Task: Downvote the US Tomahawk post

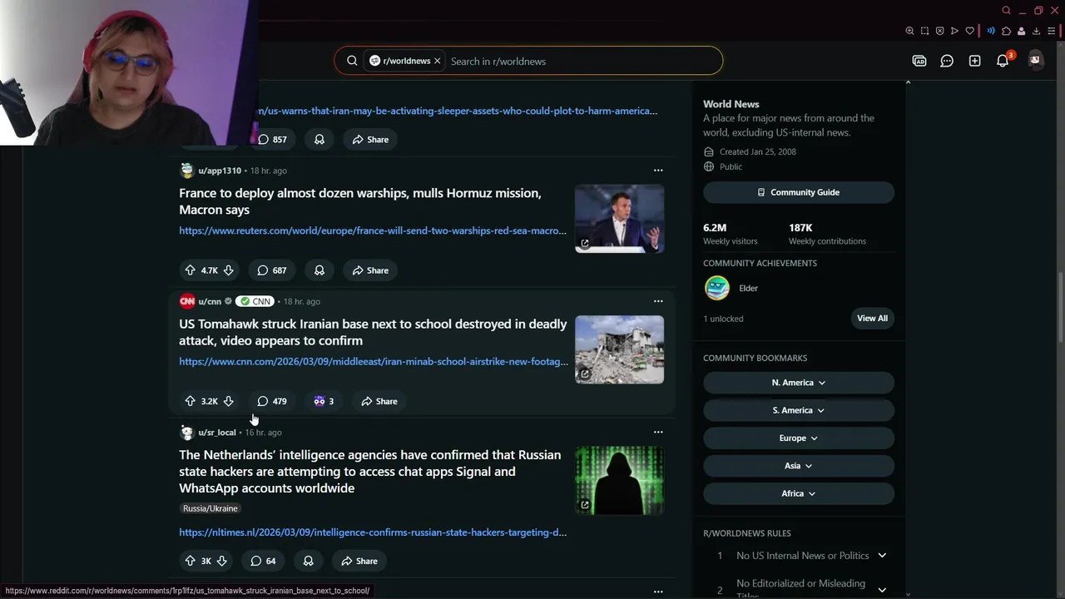Action: point(228,401)
